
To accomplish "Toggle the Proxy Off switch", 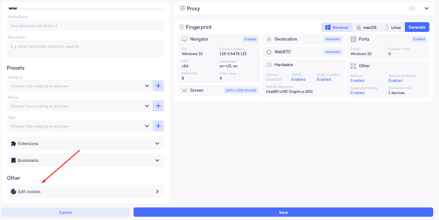I will click(x=412, y=9).
